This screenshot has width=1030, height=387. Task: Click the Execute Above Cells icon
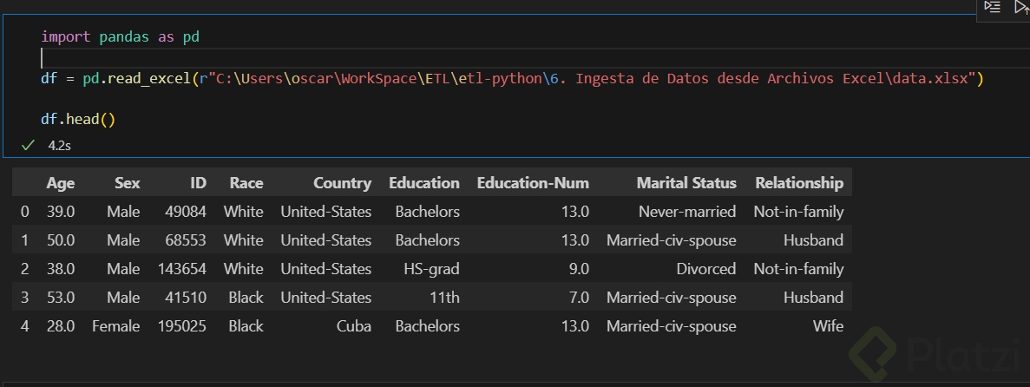tap(1021, 7)
